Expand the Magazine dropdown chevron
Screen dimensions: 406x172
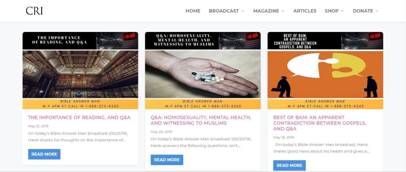coord(283,11)
